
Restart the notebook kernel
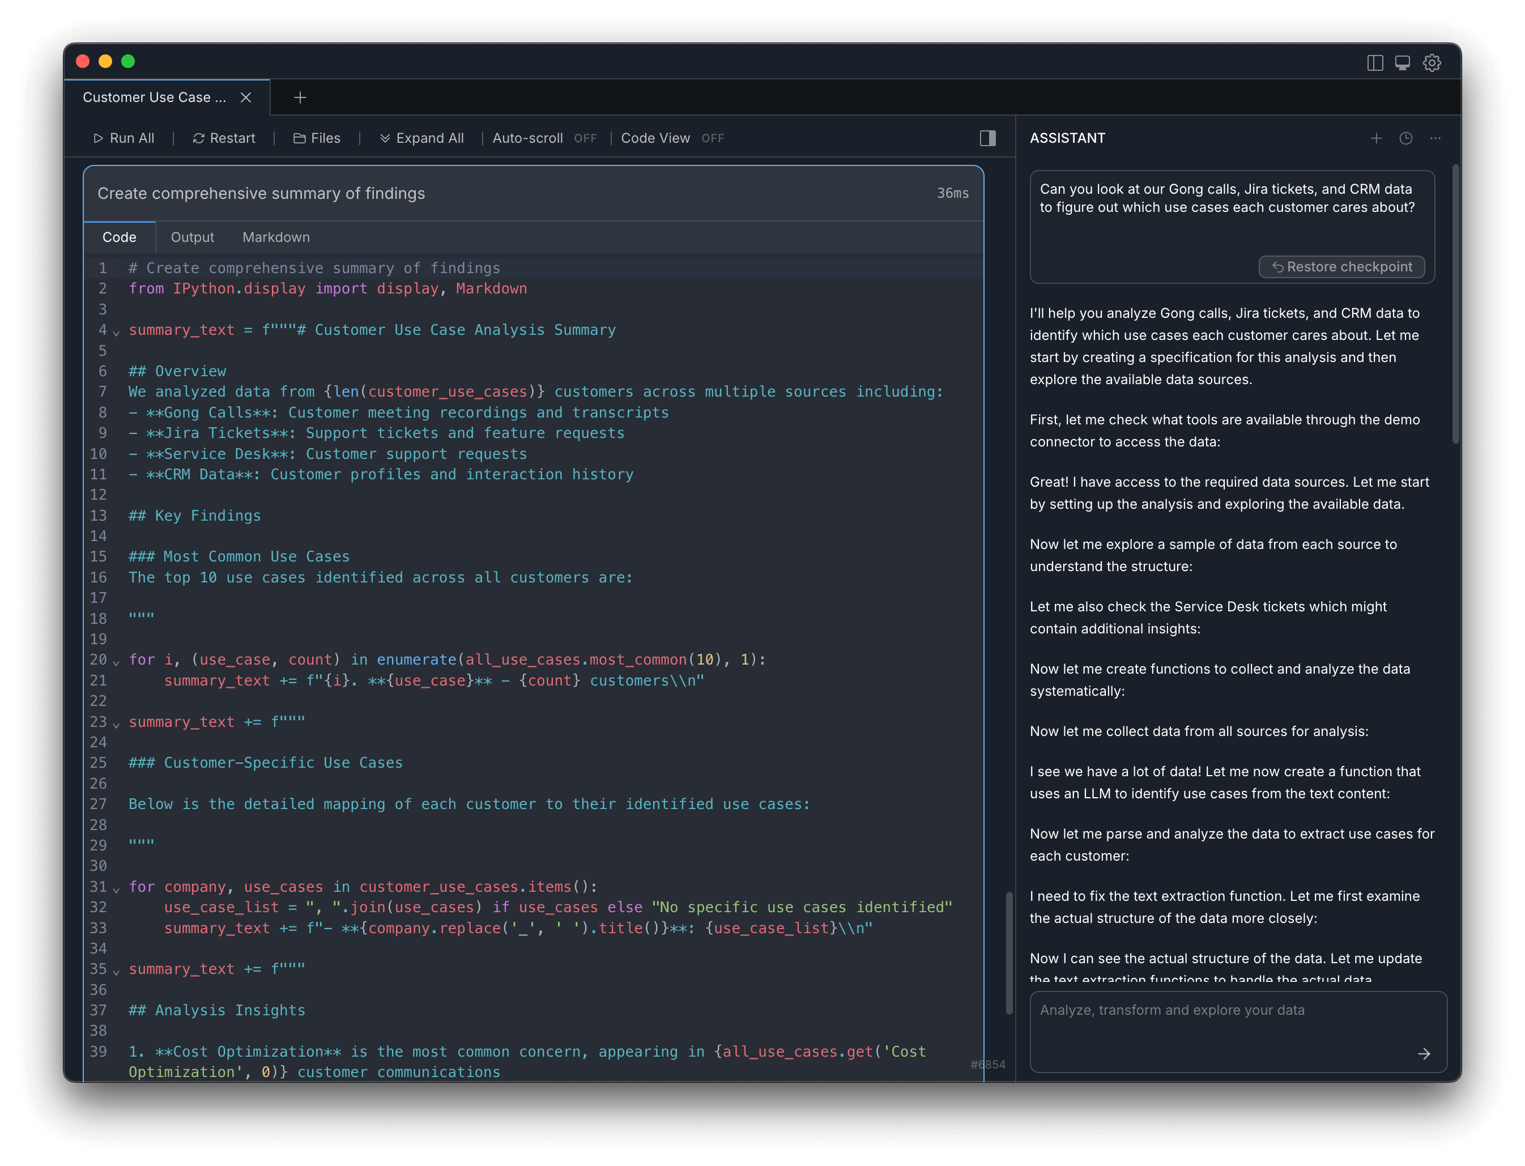click(224, 138)
